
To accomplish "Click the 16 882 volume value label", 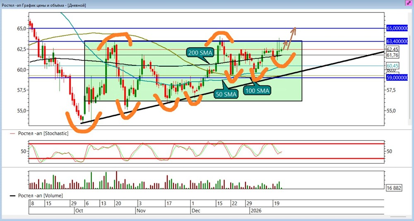I will [394, 188].
